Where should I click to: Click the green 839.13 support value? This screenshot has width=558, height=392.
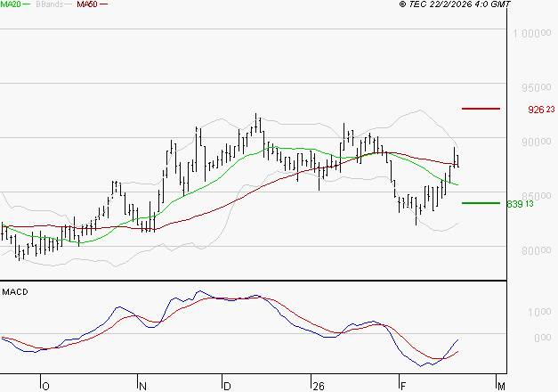tap(520, 204)
